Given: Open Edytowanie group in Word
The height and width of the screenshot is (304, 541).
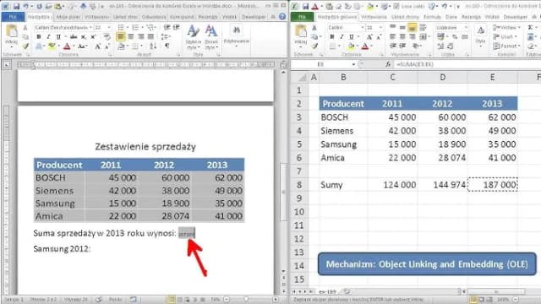Looking at the screenshot, I should [x=237, y=36].
